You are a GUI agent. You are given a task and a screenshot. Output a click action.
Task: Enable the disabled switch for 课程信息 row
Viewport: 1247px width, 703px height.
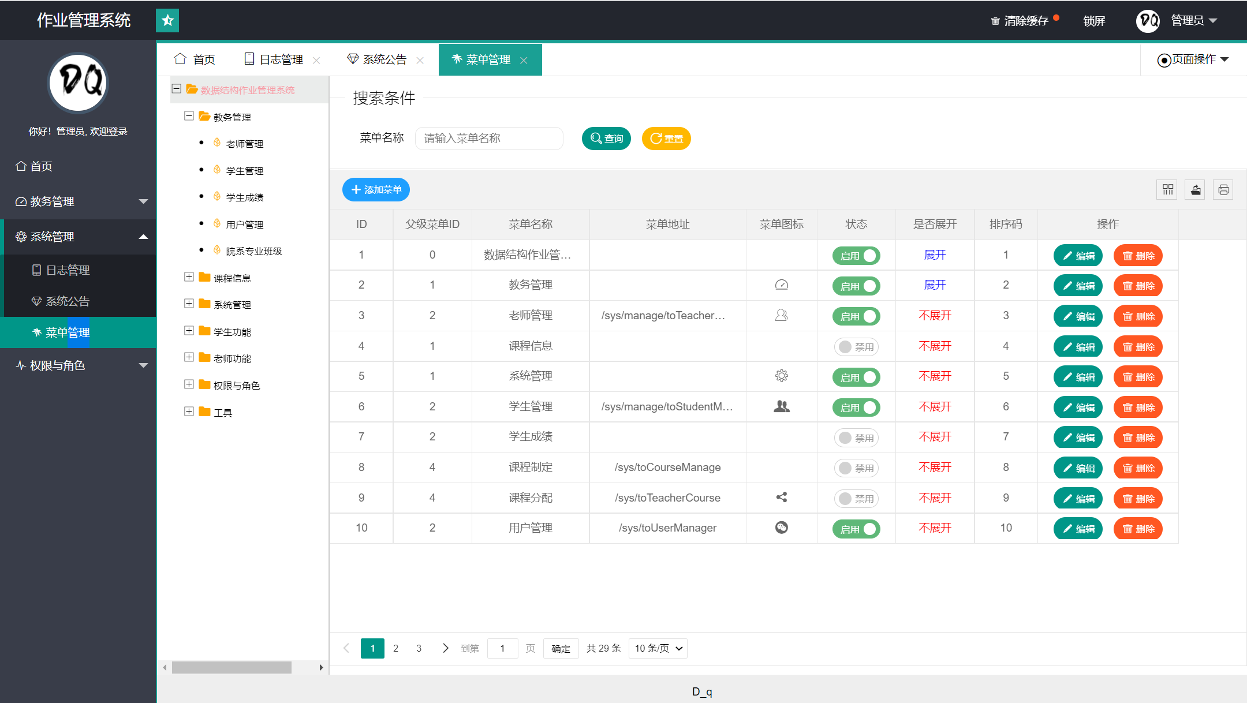point(856,347)
